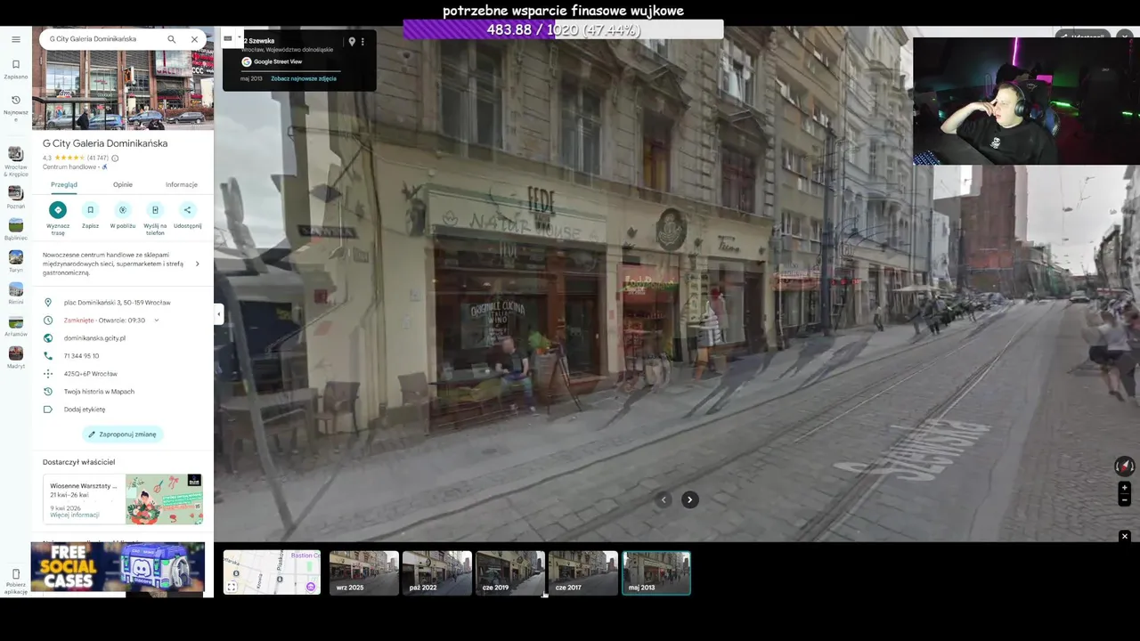The image size is (1140, 641).
Task: Open the keyboard input dropdown arrow
Action: click(x=238, y=38)
